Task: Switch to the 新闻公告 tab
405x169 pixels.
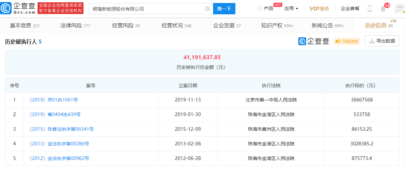Action: [x=328, y=26]
